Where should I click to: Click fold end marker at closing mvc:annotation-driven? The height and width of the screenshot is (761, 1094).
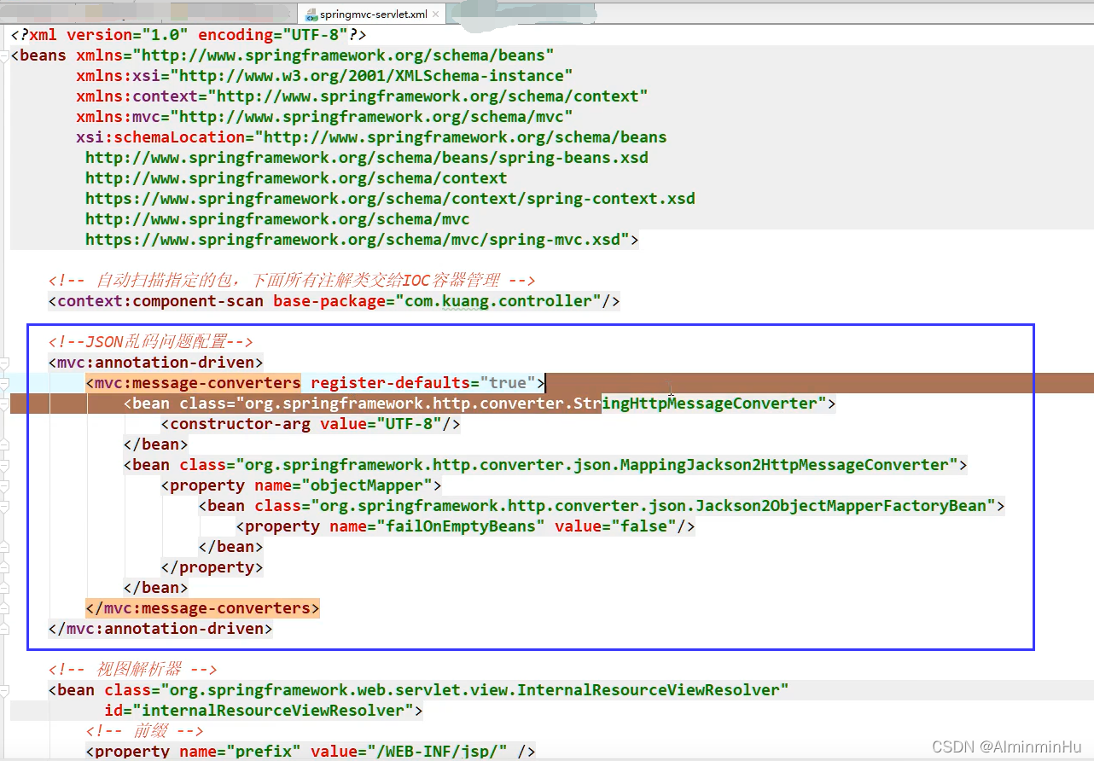tap(3, 630)
